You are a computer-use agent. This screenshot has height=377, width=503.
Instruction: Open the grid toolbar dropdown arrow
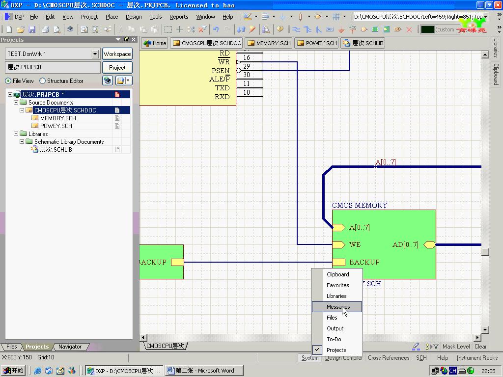(344, 17)
